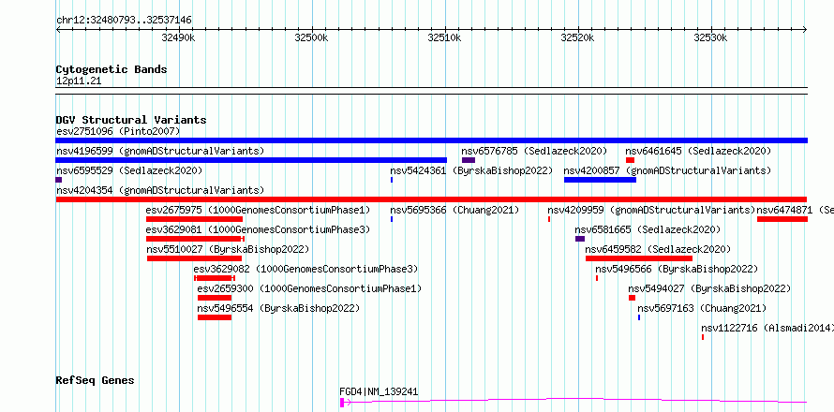Image resolution: width=834 pixels, height=412 pixels.
Task: Click the red nsv6459582 variant bar
Action: 639,258
